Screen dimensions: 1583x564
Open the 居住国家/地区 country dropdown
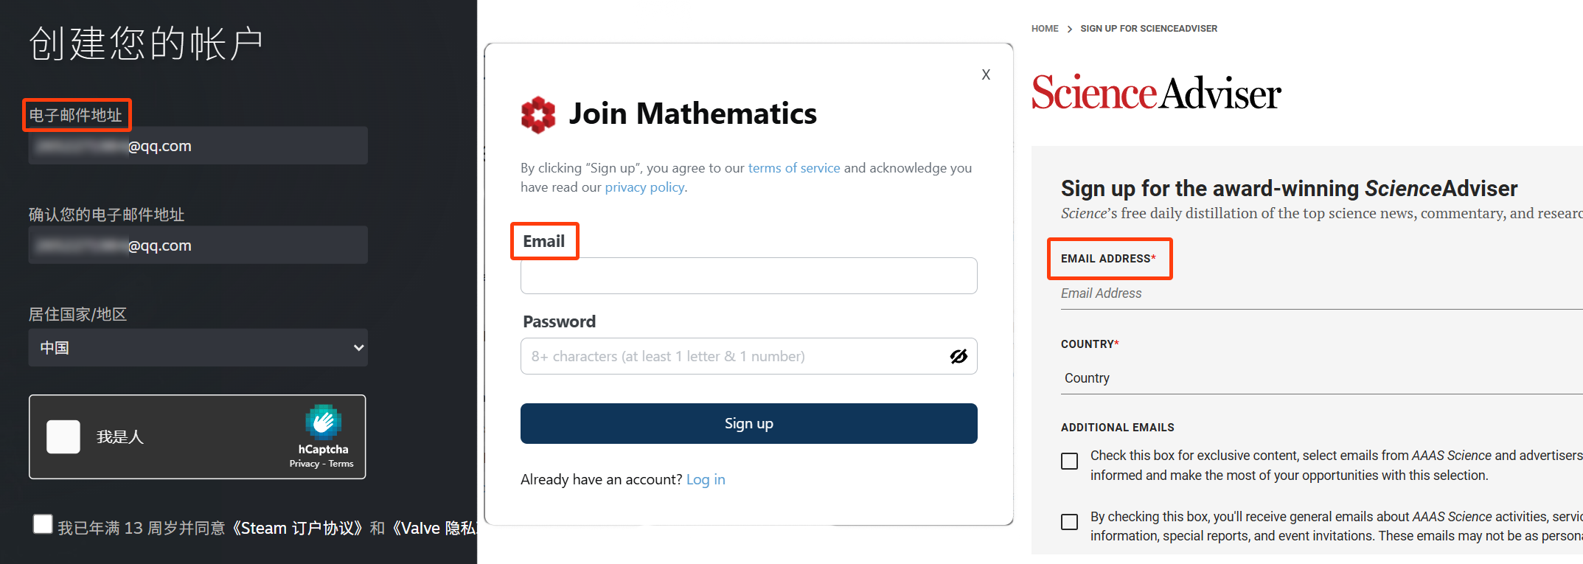pos(198,348)
